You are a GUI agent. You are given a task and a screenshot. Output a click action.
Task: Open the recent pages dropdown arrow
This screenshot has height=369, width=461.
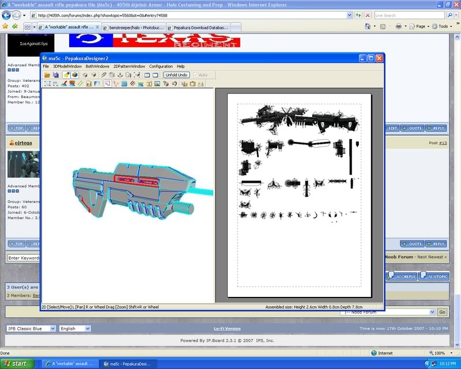24,16
